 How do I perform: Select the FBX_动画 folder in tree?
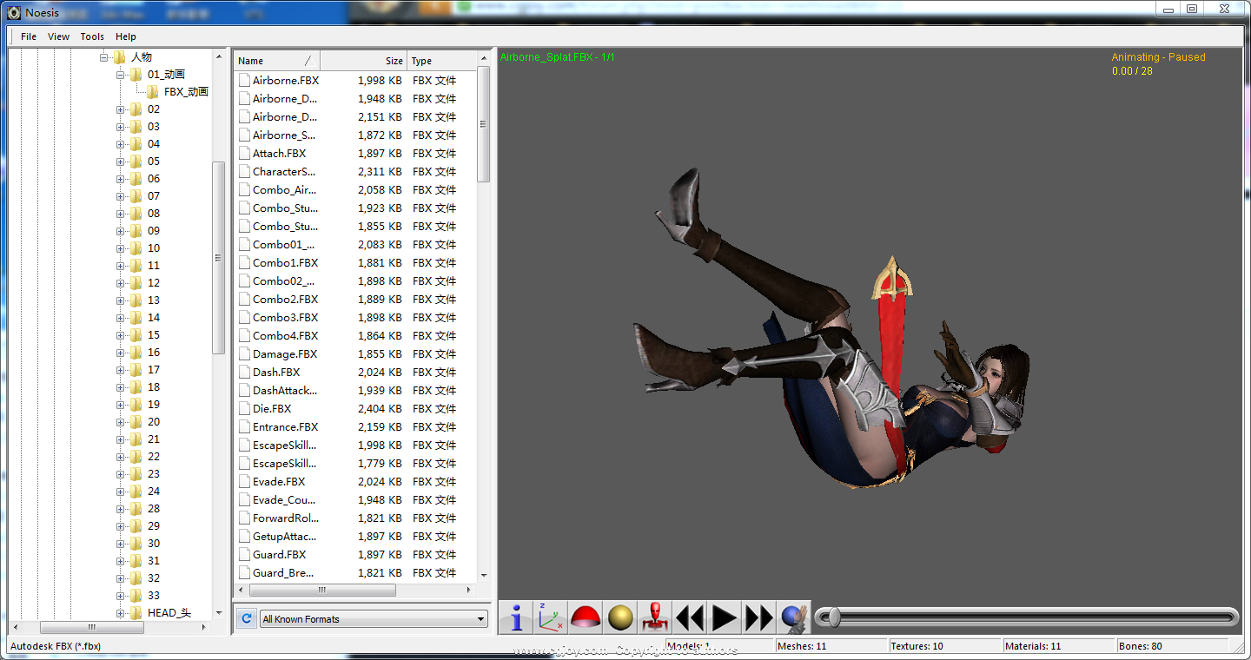click(186, 92)
